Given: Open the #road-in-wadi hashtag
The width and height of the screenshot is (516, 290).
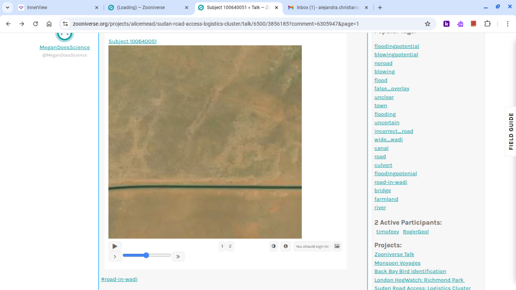Looking at the screenshot, I should point(119,279).
